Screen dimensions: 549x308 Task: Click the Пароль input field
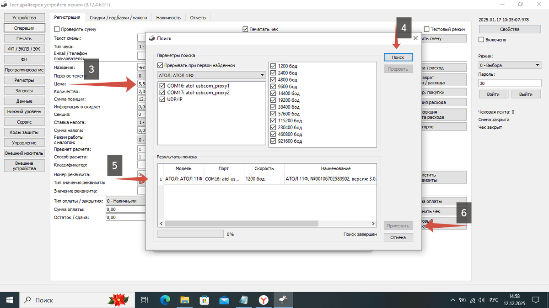[x=510, y=84]
